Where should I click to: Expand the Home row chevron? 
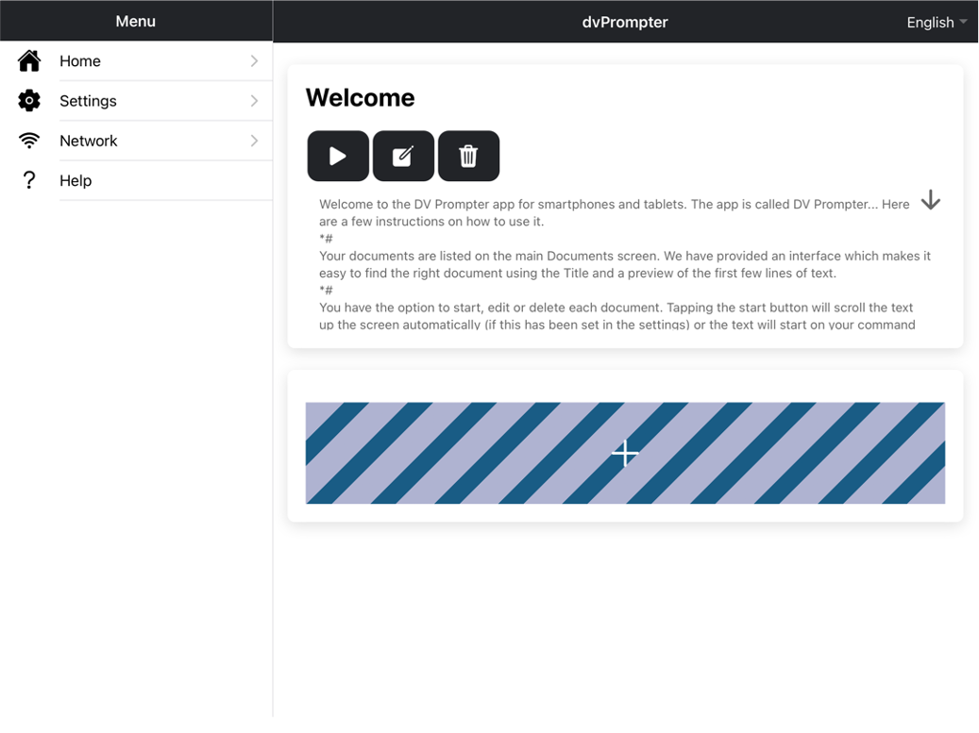pyautogui.click(x=254, y=61)
